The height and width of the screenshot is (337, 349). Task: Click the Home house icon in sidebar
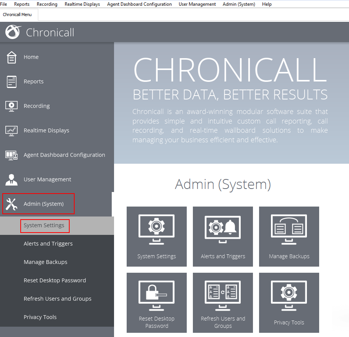[11, 57]
